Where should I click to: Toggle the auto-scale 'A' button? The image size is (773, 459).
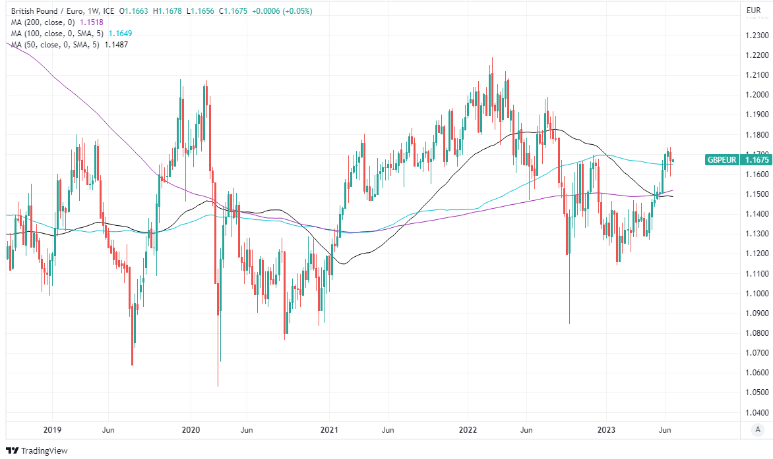coord(758,430)
